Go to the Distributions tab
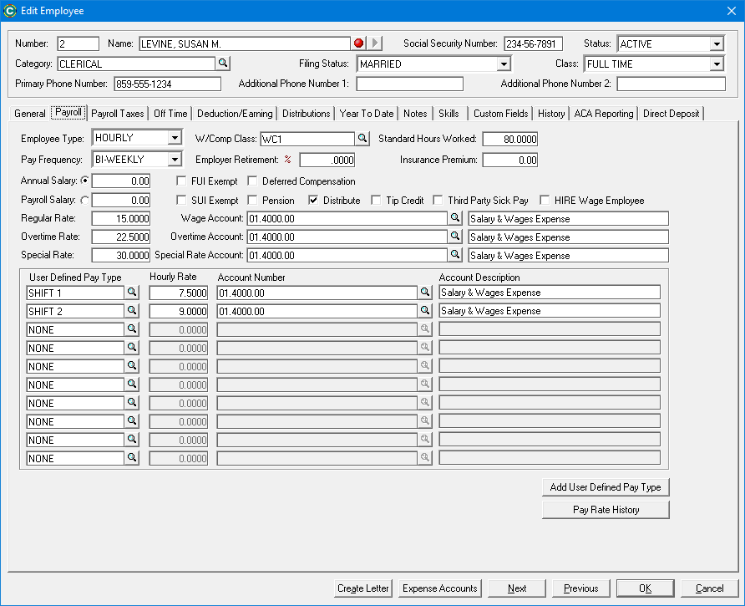 coord(306,114)
